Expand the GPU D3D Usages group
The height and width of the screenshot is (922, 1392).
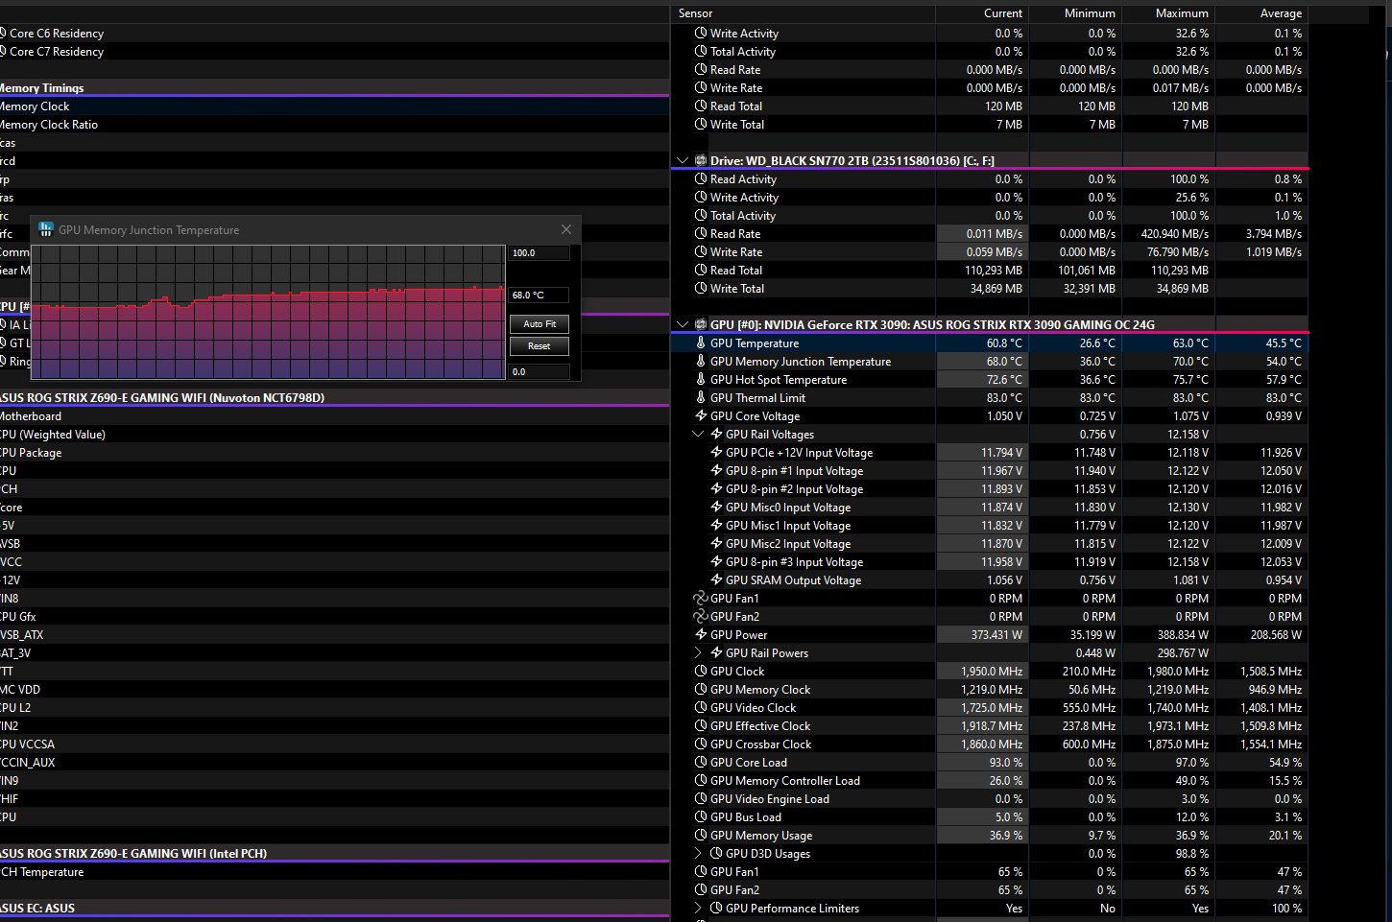coord(698,854)
